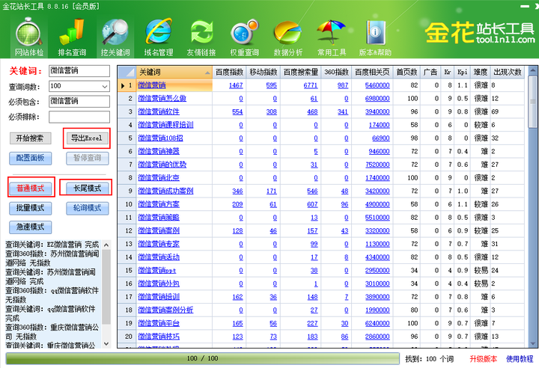
Task: Sort by the 难度 column header
Action: tap(480, 72)
